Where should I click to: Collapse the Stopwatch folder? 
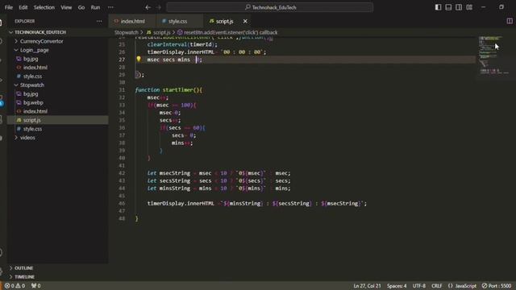(x=32, y=85)
